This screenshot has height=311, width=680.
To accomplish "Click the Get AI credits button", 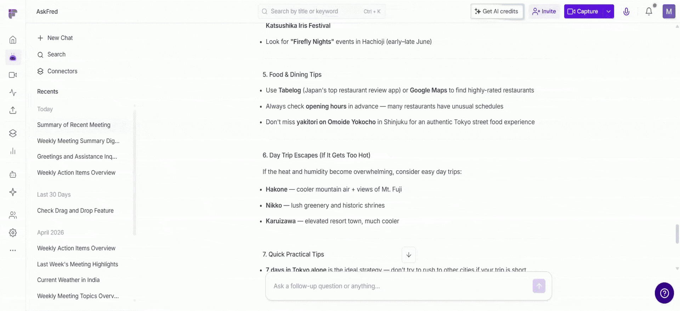I will click(497, 11).
